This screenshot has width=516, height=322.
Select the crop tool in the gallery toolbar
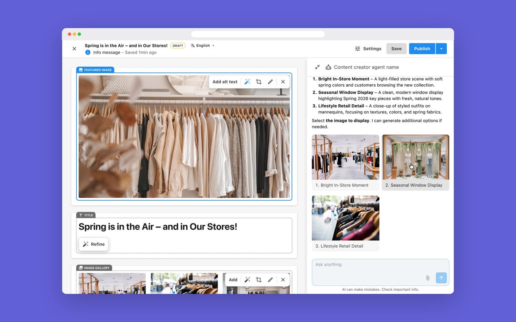point(259,280)
